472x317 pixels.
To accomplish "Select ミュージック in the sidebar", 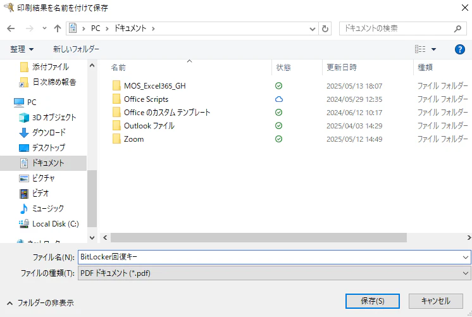I will 48,209.
